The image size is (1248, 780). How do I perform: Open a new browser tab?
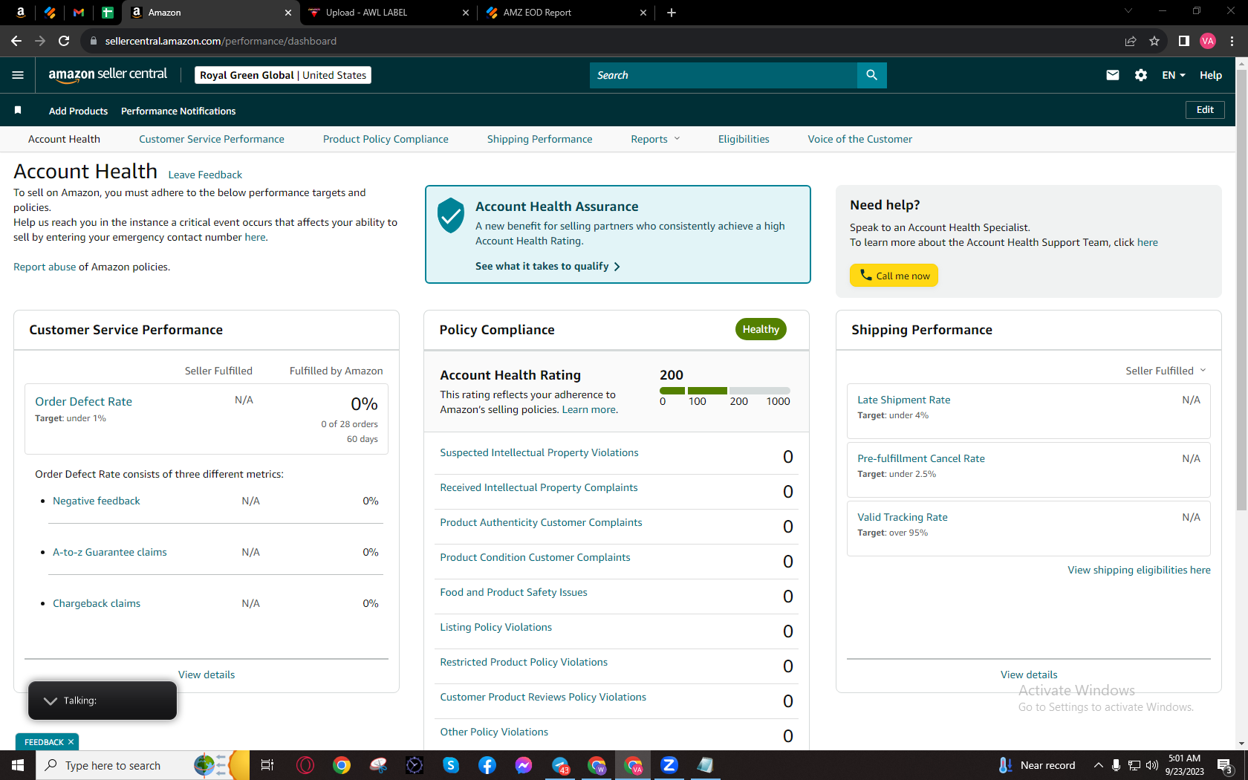pos(672,13)
